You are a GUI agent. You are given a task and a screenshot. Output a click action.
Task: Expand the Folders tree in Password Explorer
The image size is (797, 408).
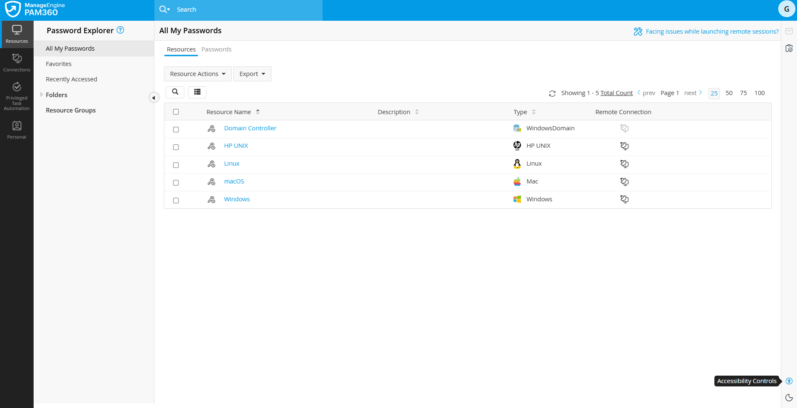42,94
